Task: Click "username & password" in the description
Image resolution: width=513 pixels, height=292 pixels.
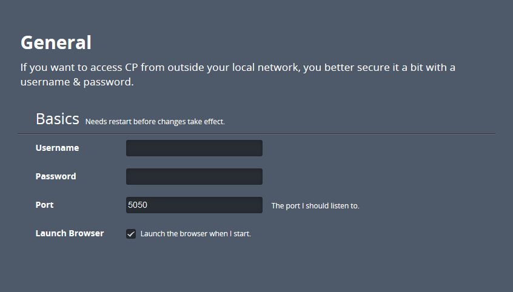Action: pos(76,82)
